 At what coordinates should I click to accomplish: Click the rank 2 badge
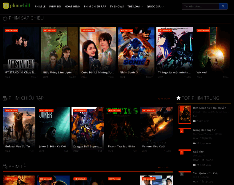(x=182, y=131)
